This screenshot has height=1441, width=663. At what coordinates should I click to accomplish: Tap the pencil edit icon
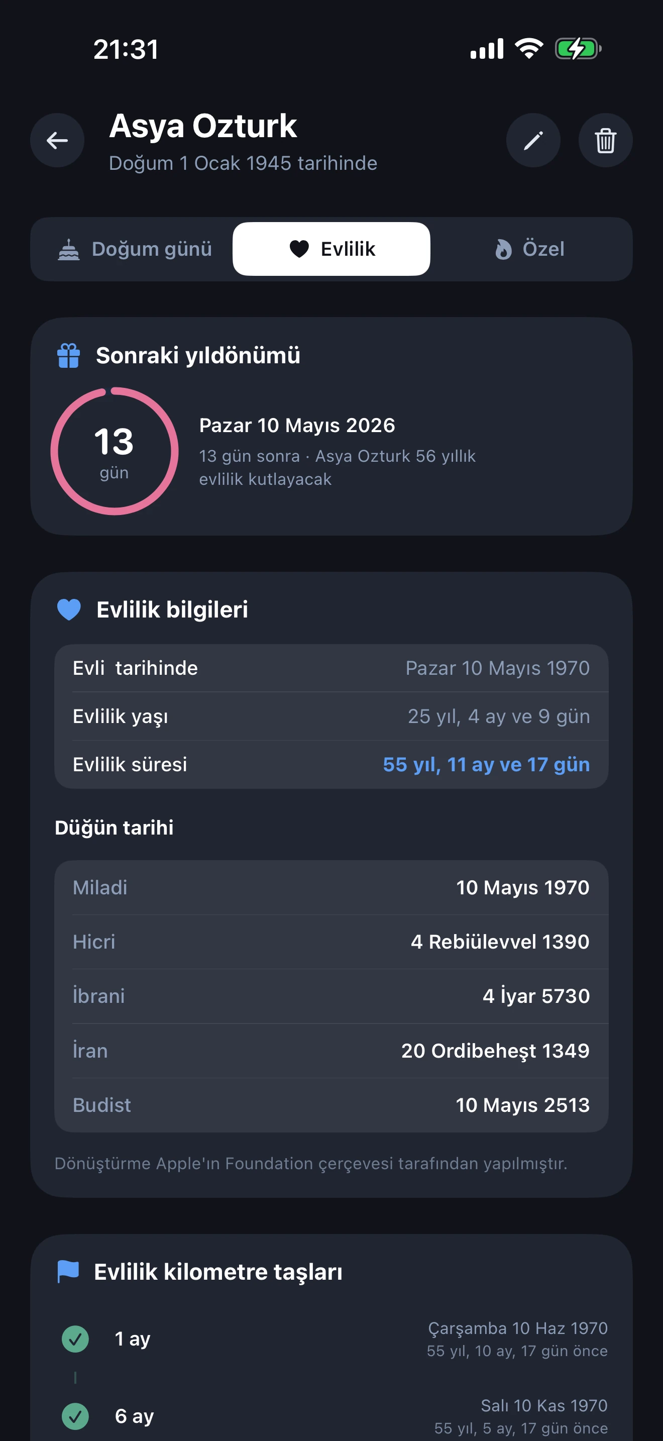tap(533, 140)
